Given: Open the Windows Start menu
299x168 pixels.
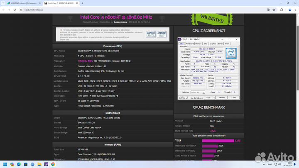Looking at the screenshot, I should click(5, 164).
